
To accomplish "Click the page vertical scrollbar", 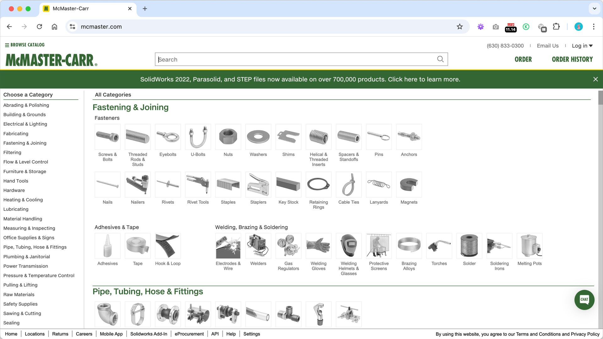I will (600, 188).
